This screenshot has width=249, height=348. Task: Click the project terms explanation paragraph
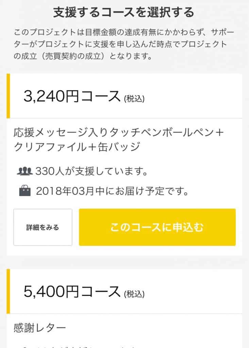tap(124, 44)
